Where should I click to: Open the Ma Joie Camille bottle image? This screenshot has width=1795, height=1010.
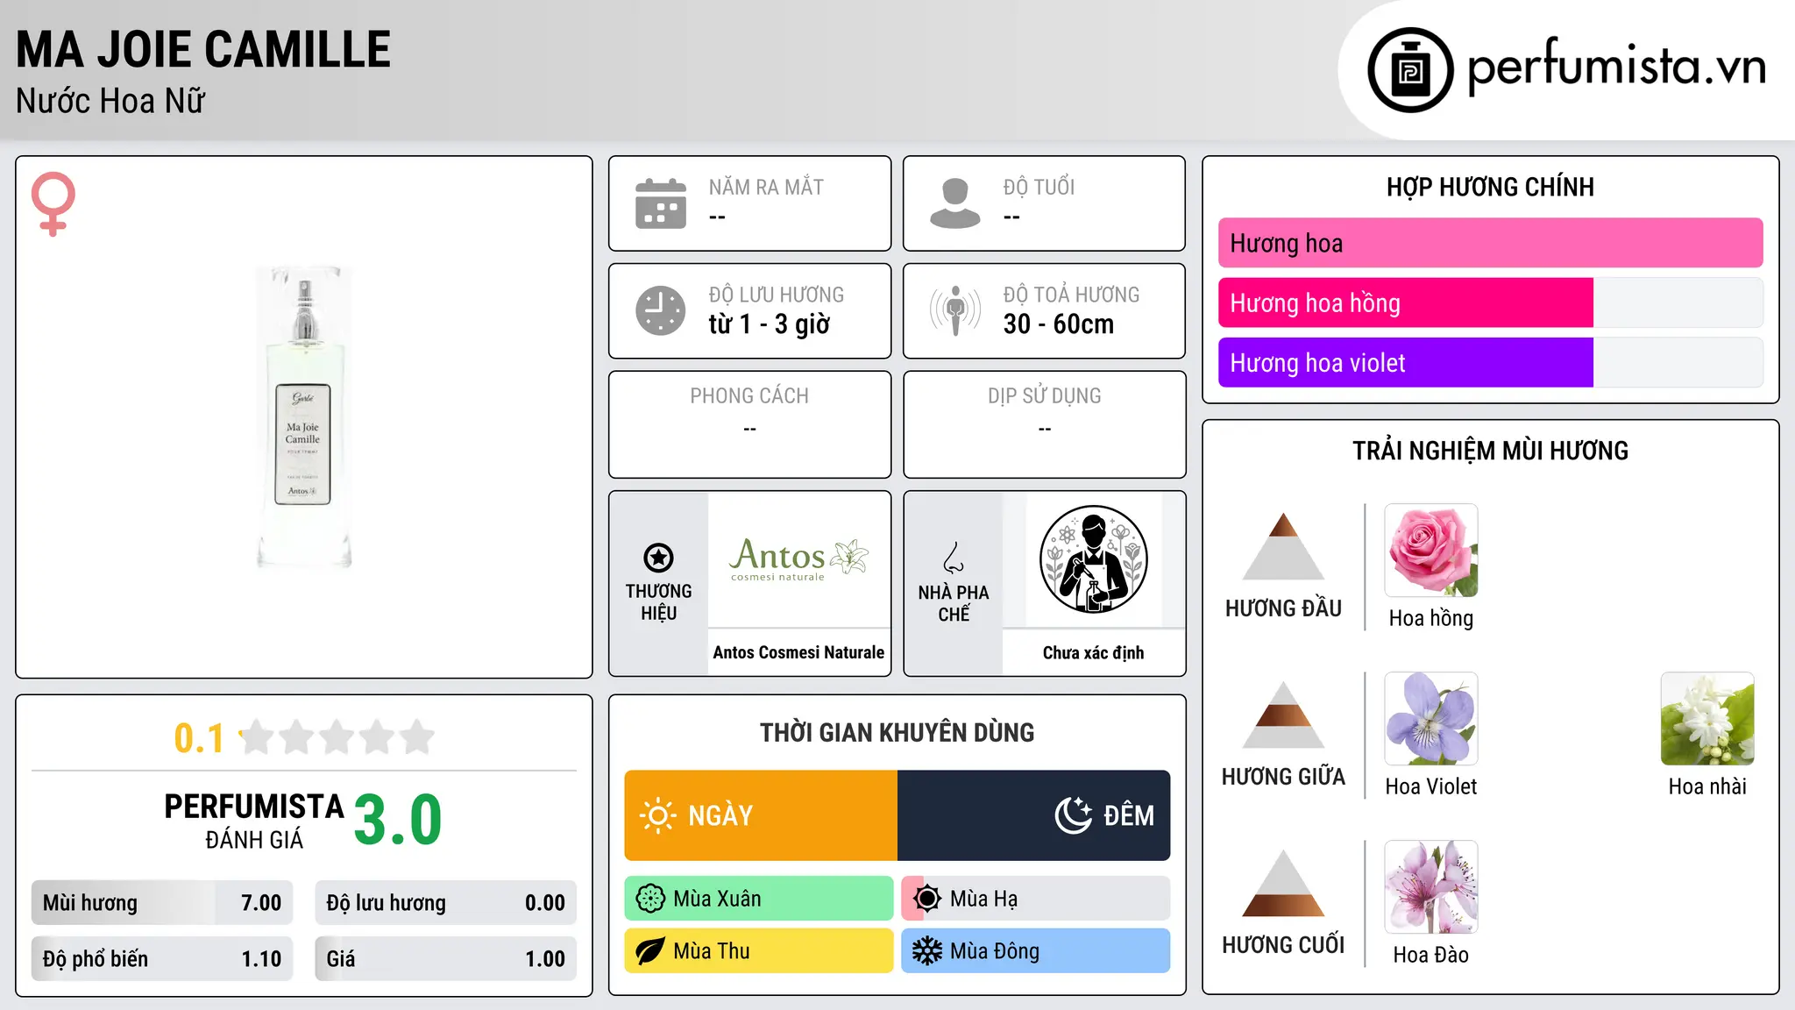(x=304, y=417)
